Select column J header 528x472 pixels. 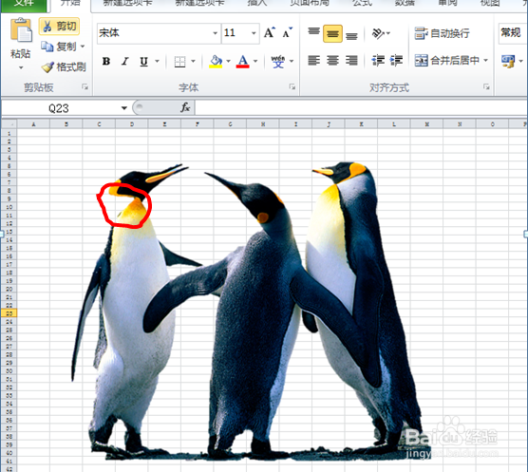pyautogui.click(x=329, y=124)
